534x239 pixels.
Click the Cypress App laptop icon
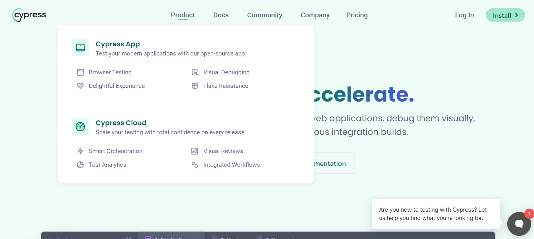tap(80, 48)
